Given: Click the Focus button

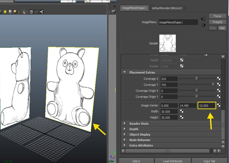Looking at the screenshot, I should point(217,16).
